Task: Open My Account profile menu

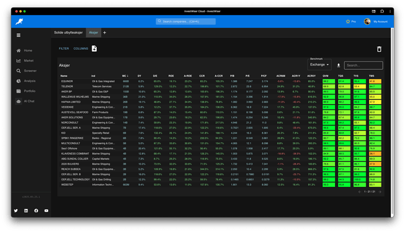Action: tap(376, 22)
